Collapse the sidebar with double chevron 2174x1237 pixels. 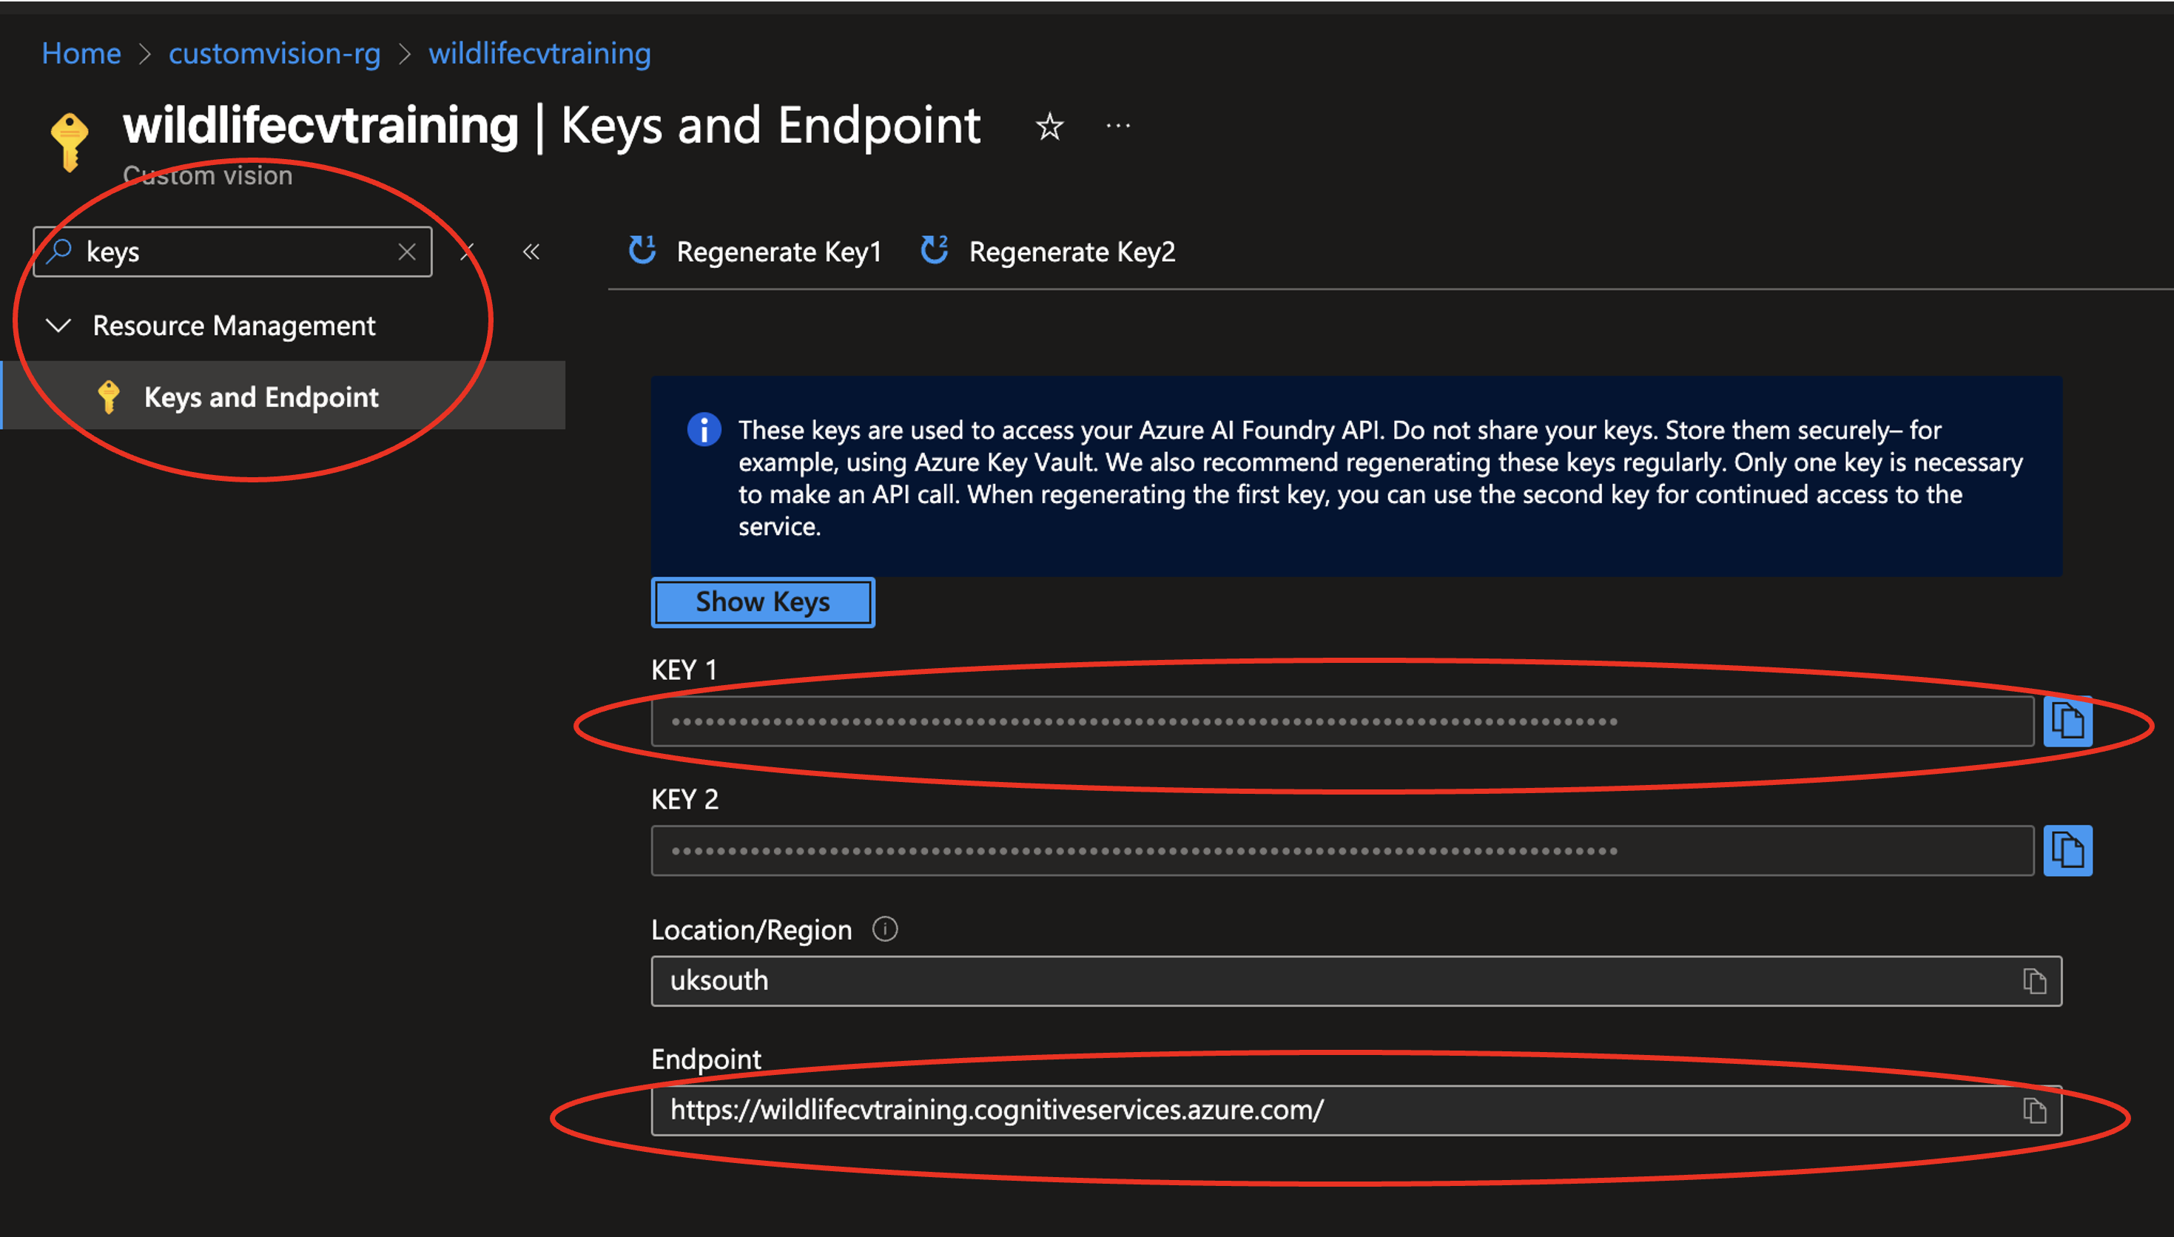(x=531, y=252)
